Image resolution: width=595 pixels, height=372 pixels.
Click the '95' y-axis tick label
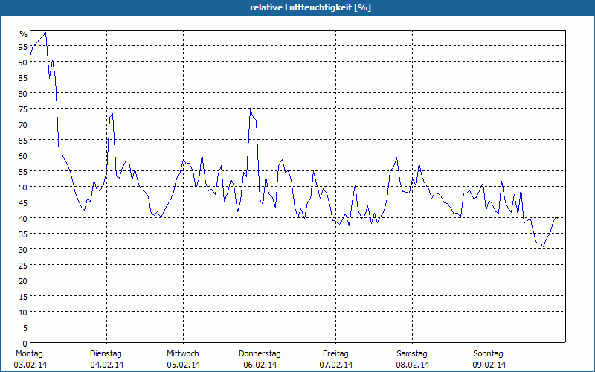pyautogui.click(x=23, y=47)
